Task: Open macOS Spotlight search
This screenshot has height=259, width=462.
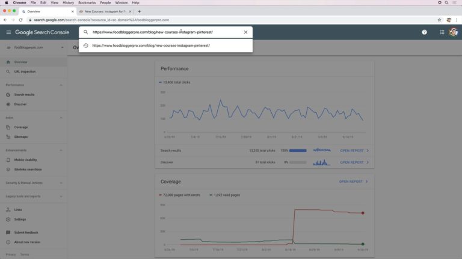Action: 447,2
